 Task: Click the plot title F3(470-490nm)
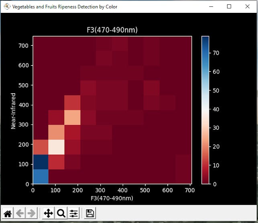pos(112,30)
